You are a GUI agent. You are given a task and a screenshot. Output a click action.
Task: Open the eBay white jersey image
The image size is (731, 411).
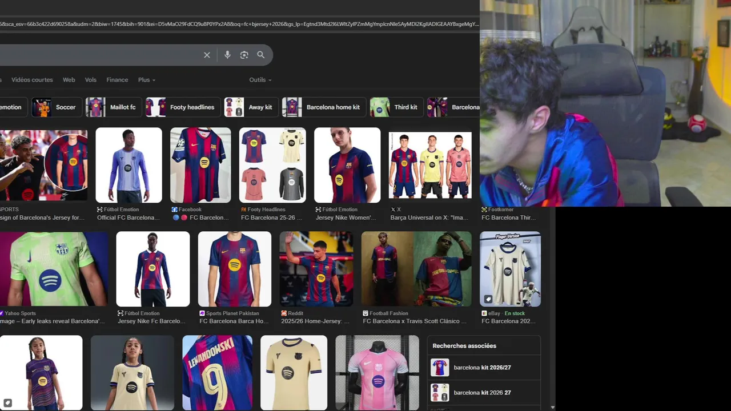pyautogui.click(x=510, y=269)
